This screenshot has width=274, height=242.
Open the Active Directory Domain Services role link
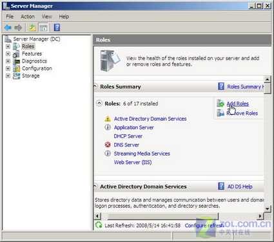coord(150,119)
